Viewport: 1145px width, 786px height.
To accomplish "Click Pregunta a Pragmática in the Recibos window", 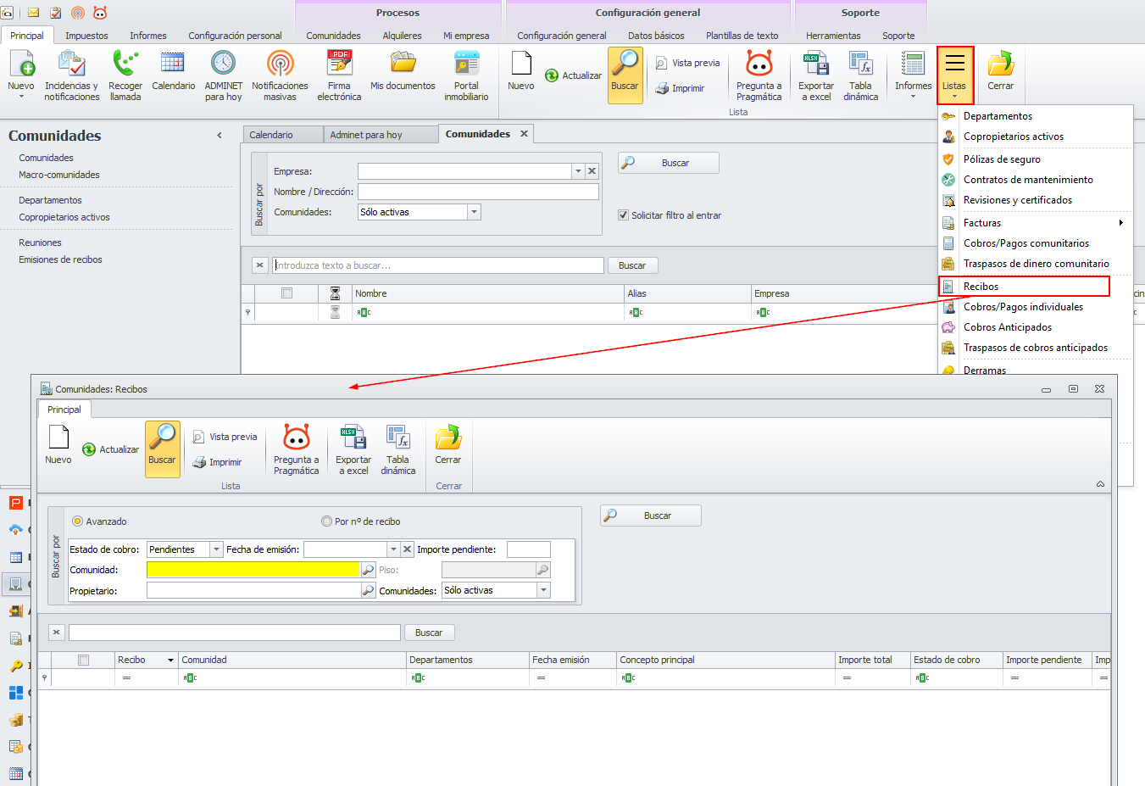I will pos(297,449).
